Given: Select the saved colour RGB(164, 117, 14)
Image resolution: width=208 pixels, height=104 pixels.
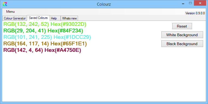Looking at the screenshot, I should pos(45,44).
